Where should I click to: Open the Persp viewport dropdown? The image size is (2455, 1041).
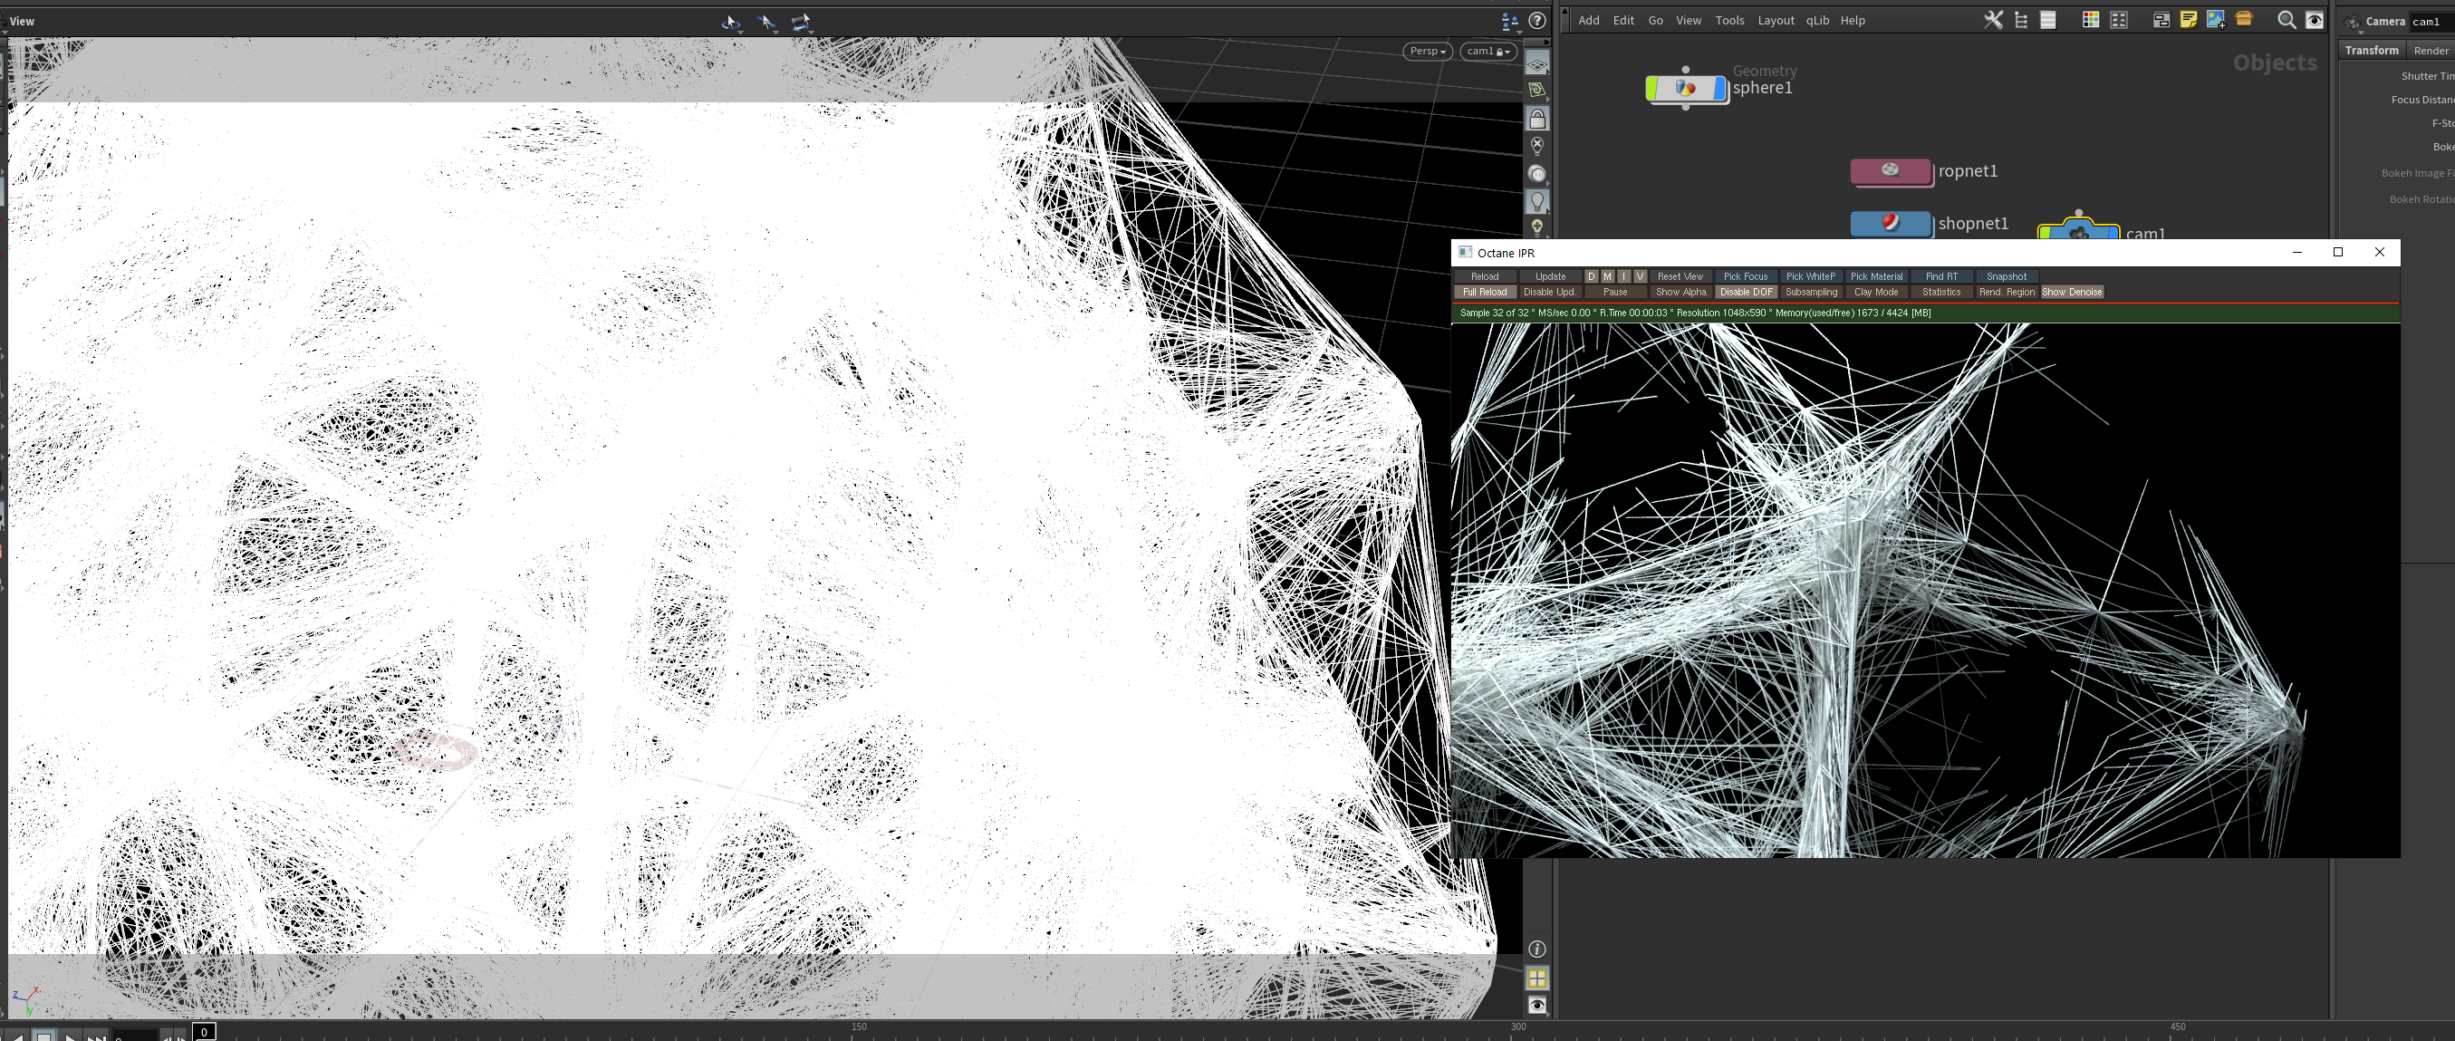pos(1427,52)
